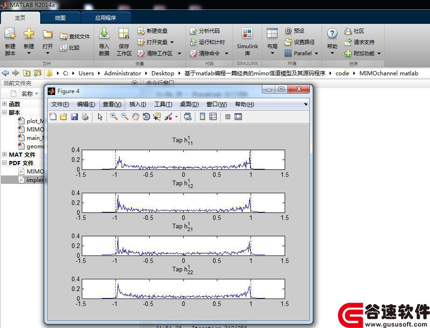
Task: Open the Simulink library
Action: click(x=247, y=42)
